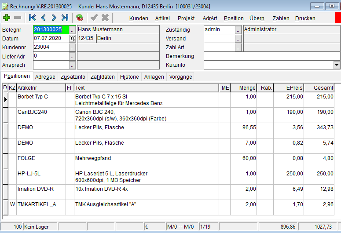Open the Historie tab
The image size is (341, 233).
(129, 76)
